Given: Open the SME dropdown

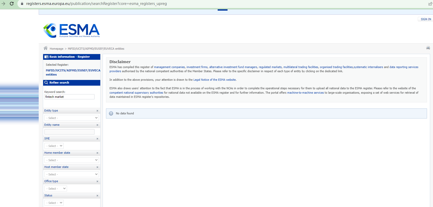Looking at the screenshot, I should (54, 146).
